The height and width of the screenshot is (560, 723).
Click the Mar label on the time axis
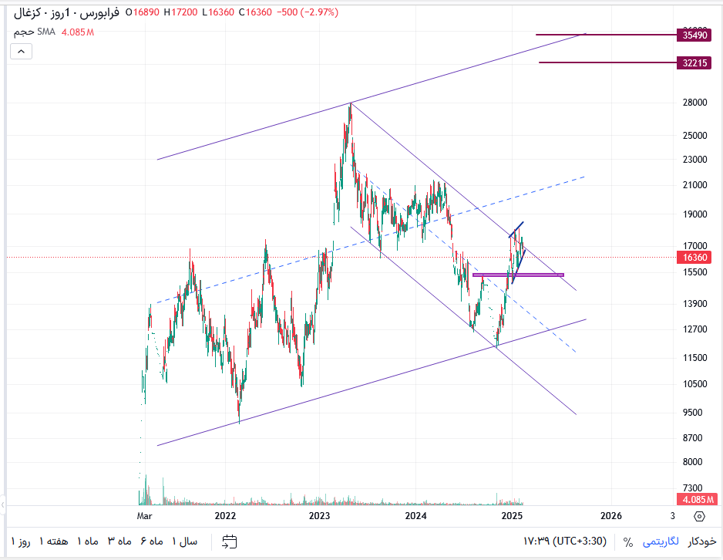click(x=144, y=516)
